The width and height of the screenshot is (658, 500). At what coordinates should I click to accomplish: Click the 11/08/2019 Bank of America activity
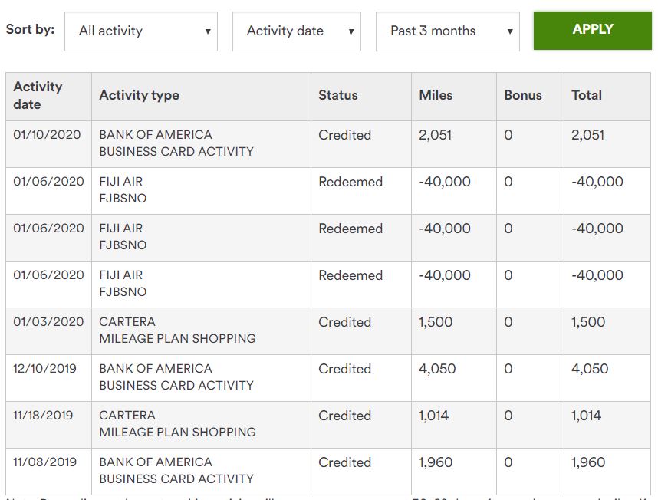coord(176,471)
